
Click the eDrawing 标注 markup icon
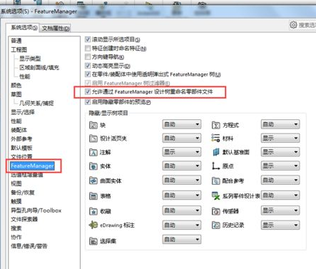(93, 225)
